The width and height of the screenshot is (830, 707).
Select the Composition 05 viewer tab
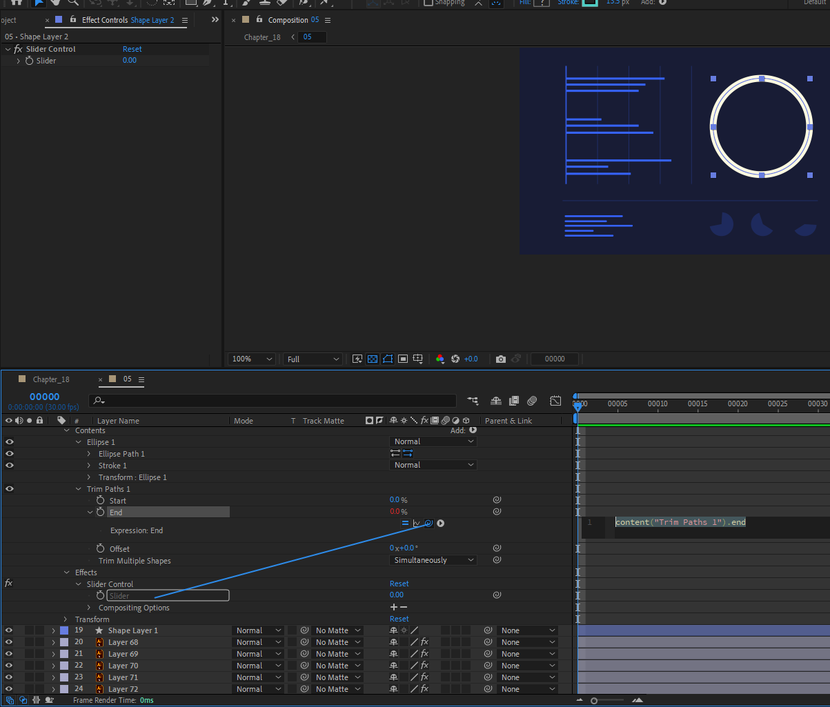click(294, 20)
